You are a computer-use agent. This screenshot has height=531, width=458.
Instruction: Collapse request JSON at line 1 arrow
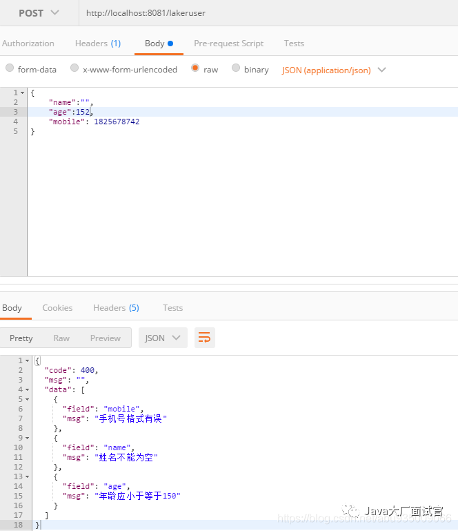pyautogui.click(x=22, y=93)
